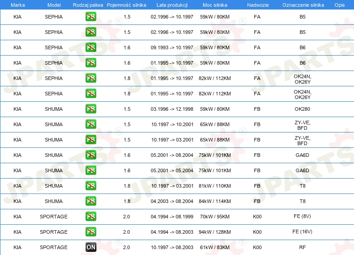This screenshot has width=354, height=255.
Task: Click petrol icon in Sportage FE (16V) row
Action: point(91,231)
